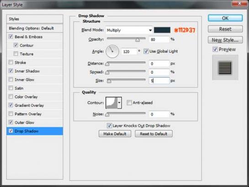Image resolution: width=249 pixels, height=187 pixels.
Task: Uncheck the Bevel & Emboss style checkbox
Action: click(11, 37)
